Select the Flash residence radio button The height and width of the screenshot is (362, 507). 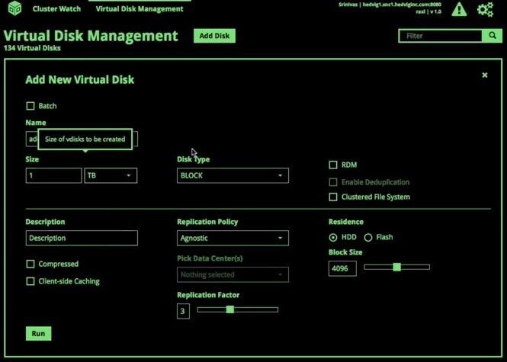[368, 238]
